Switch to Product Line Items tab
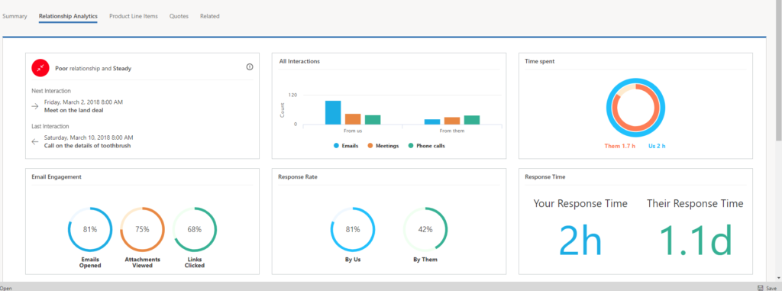This screenshot has width=782, height=291. [134, 16]
